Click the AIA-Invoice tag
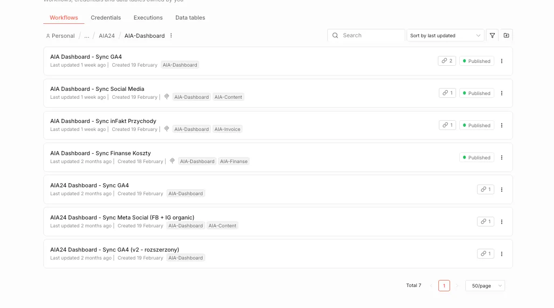This screenshot has width=554, height=308. click(x=227, y=129)
